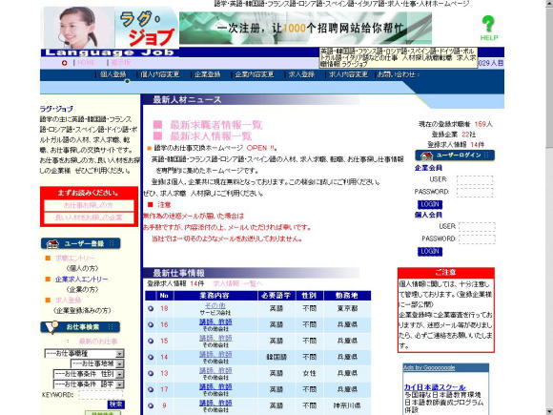Open the 最新求職者情報一覧 link
Image resolution: width=553 pixels, height=415 pixels.
216,125
